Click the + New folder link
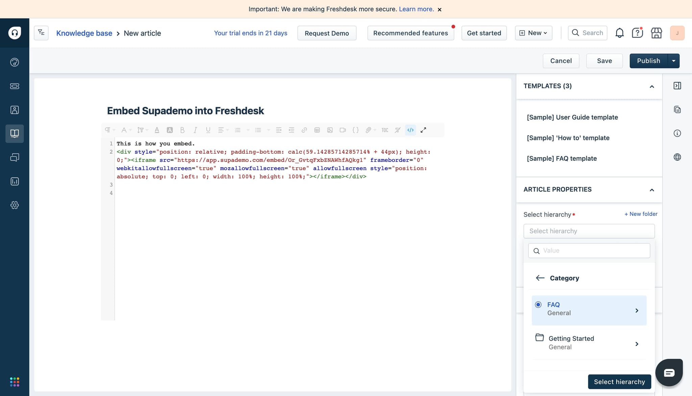 tap(641, 214)
